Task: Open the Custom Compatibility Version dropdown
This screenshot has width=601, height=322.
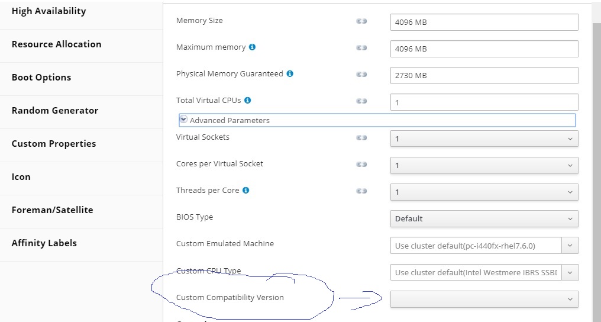Action: coord(484,299)
